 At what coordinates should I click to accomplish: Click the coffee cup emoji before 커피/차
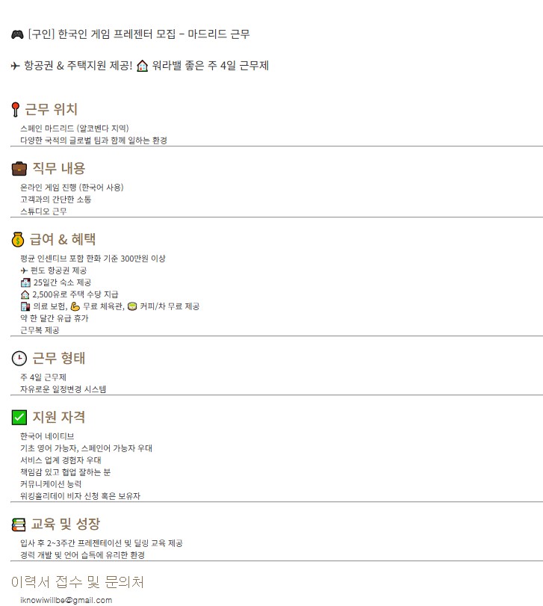[132, 306]
